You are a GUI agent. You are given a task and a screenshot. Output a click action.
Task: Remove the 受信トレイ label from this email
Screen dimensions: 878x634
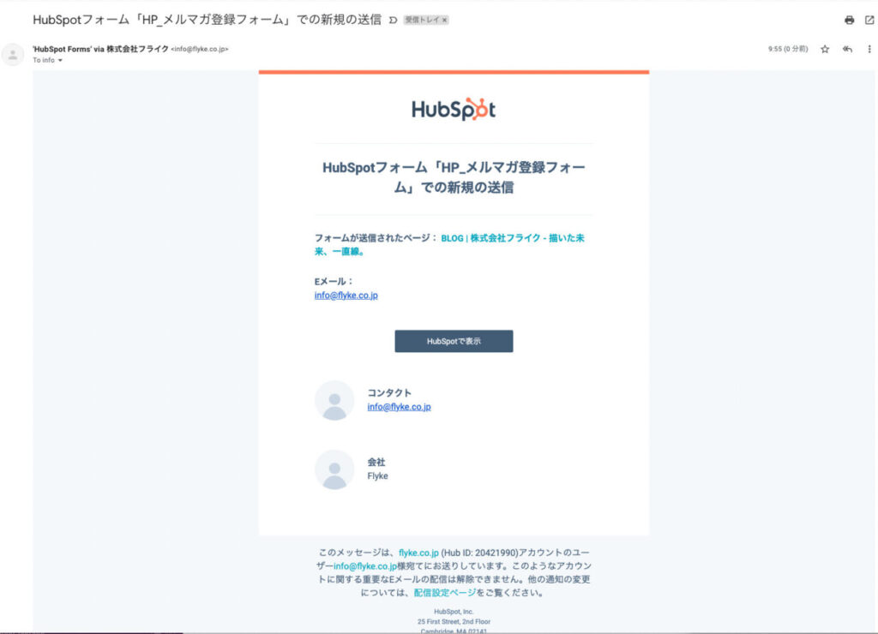click(x=445, y=21)
